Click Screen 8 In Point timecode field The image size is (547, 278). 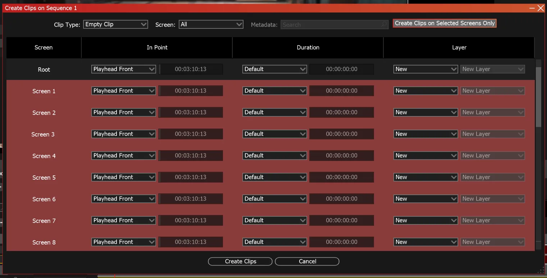pyautogui.click(x=191, y=242)
